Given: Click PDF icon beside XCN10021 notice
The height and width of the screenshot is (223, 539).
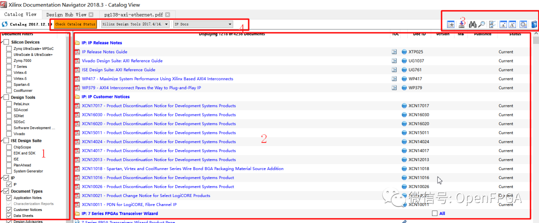Looking at the screenshot, I should point(77,196).
